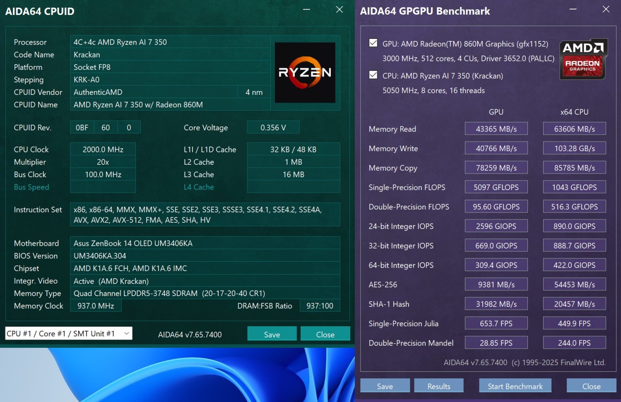The height and width of the screenshot is (402, 621).
Task: Click the BIOS Version value 'UM3406KA.304'
Action: pos(205,256)
